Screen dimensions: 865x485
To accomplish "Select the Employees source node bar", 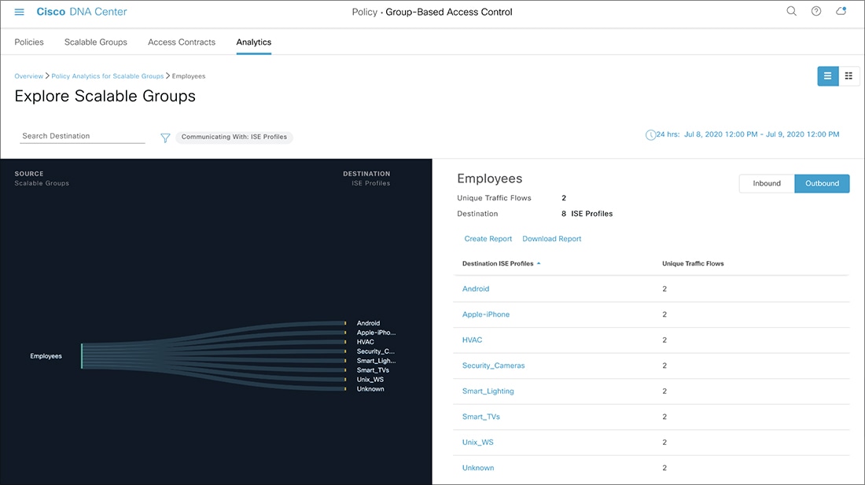I will 82,356.
